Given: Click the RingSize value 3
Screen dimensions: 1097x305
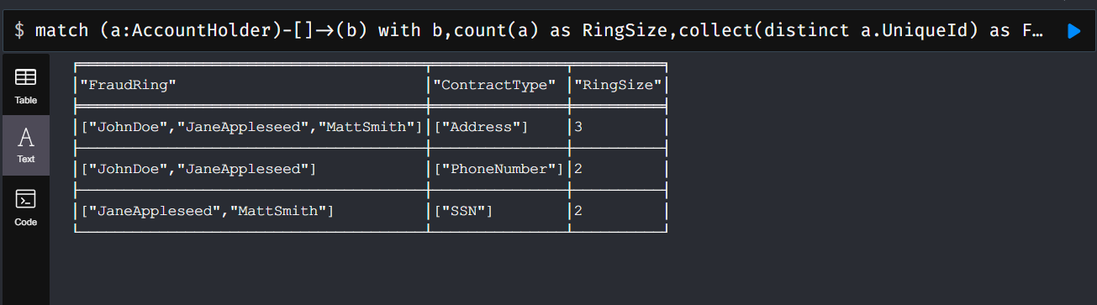Looking at the screenshot, I should tap(578, 127).
